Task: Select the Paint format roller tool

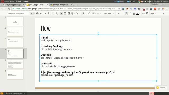Action: 49,13
